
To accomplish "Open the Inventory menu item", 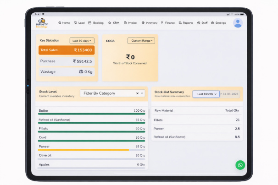I will tap(150, 23).
